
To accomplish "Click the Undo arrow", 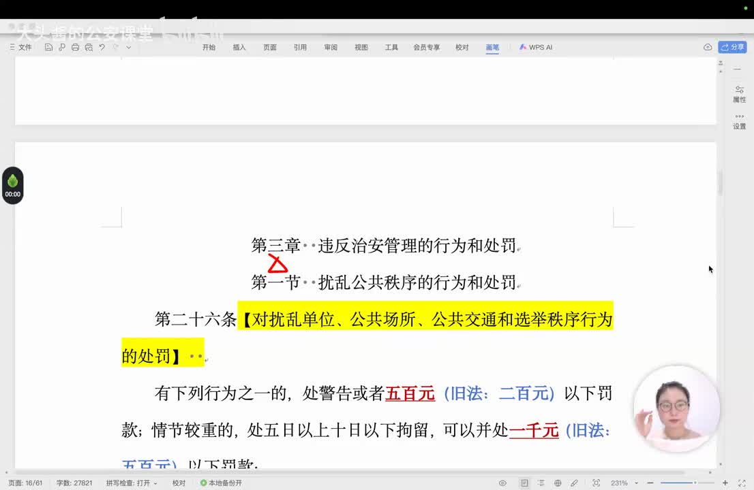I will click(x=102, y=47).
